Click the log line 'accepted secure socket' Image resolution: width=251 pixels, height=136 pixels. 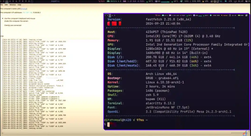point(39,84)
